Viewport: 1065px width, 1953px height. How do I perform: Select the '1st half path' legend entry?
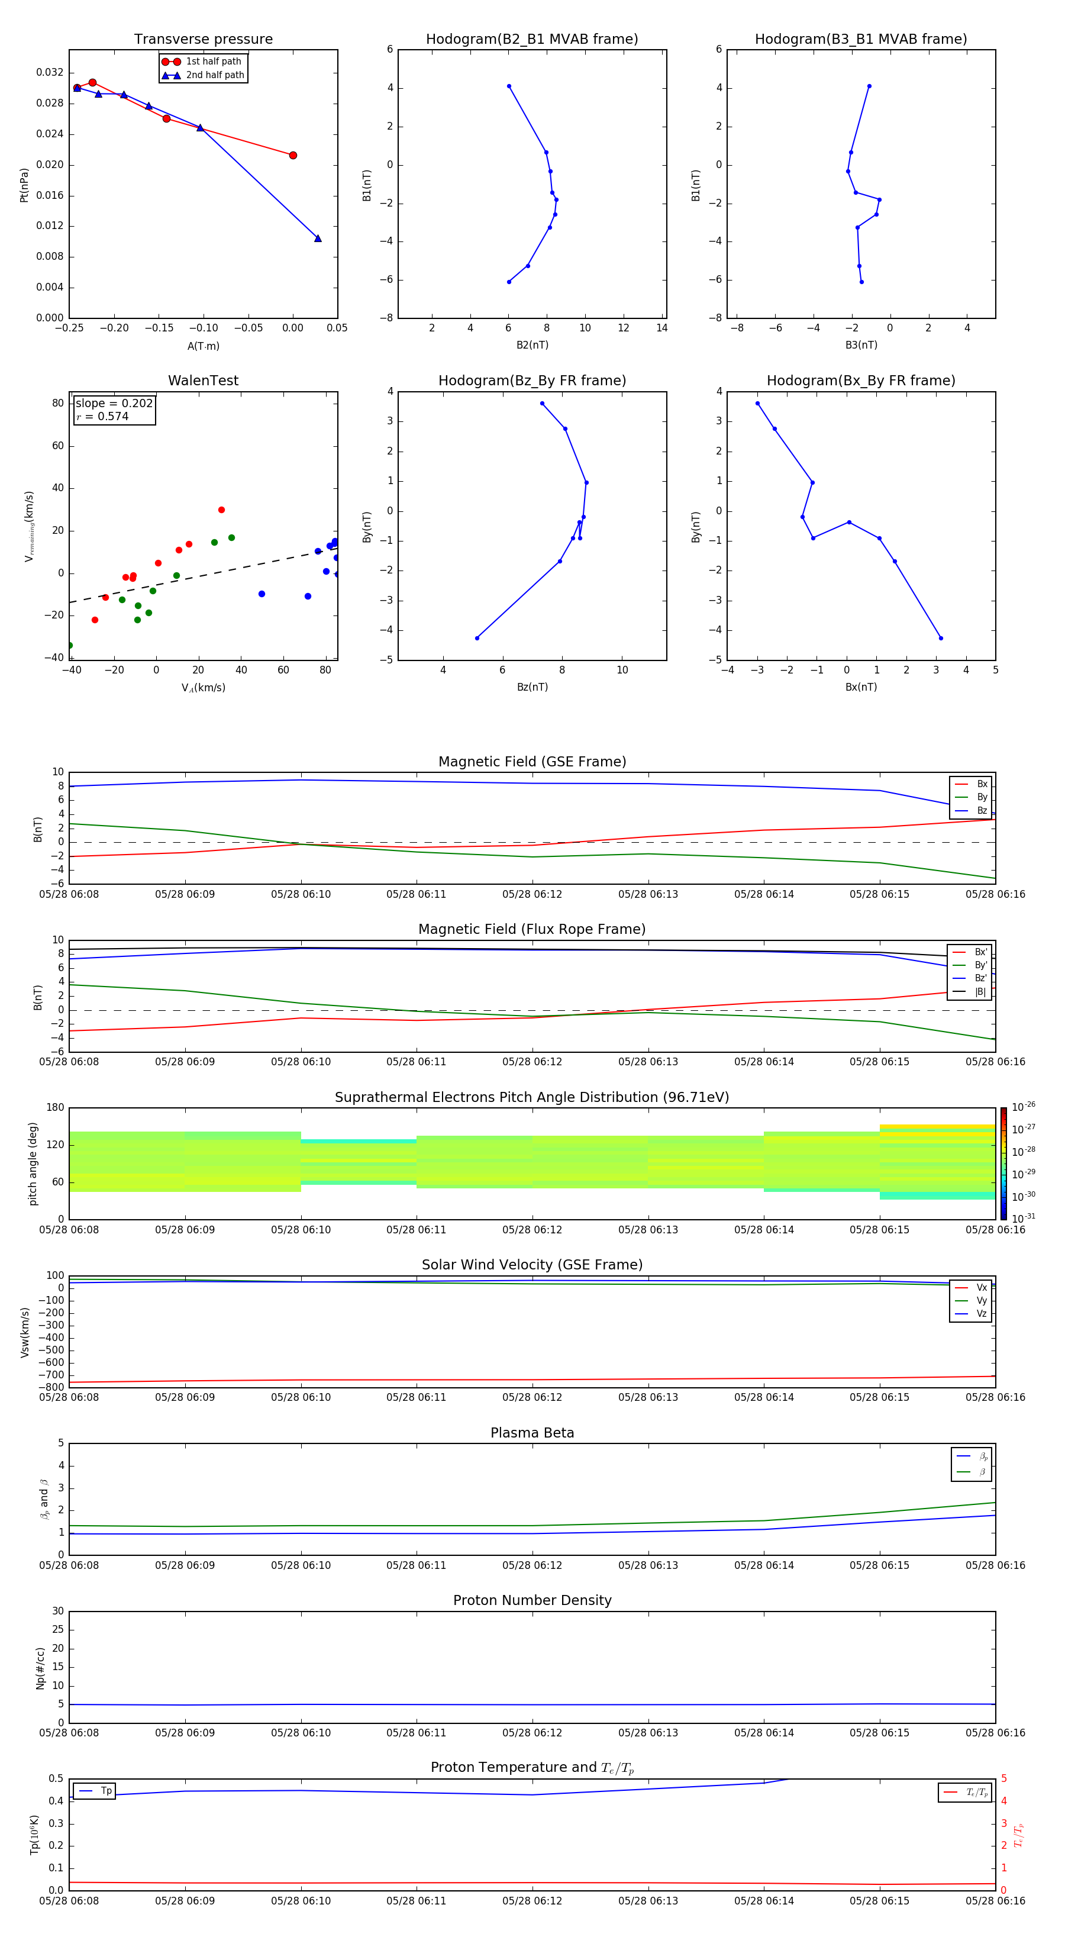(203, 62)
